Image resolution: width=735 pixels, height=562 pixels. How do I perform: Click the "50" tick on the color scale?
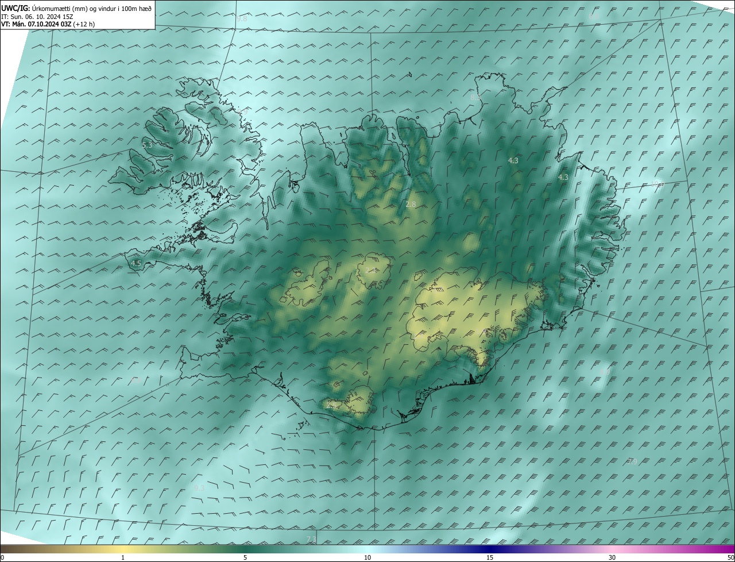click(731, 558)
